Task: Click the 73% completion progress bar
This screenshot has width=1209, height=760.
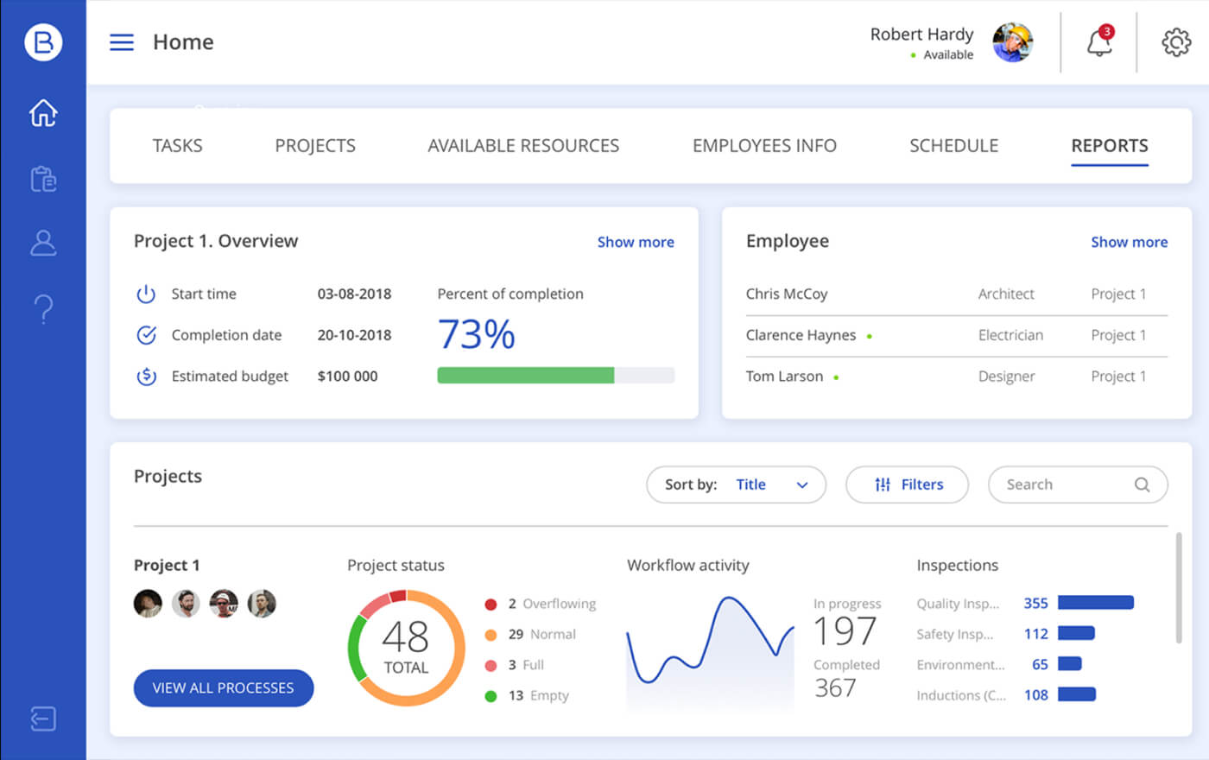Action: (x=555, y=375)
